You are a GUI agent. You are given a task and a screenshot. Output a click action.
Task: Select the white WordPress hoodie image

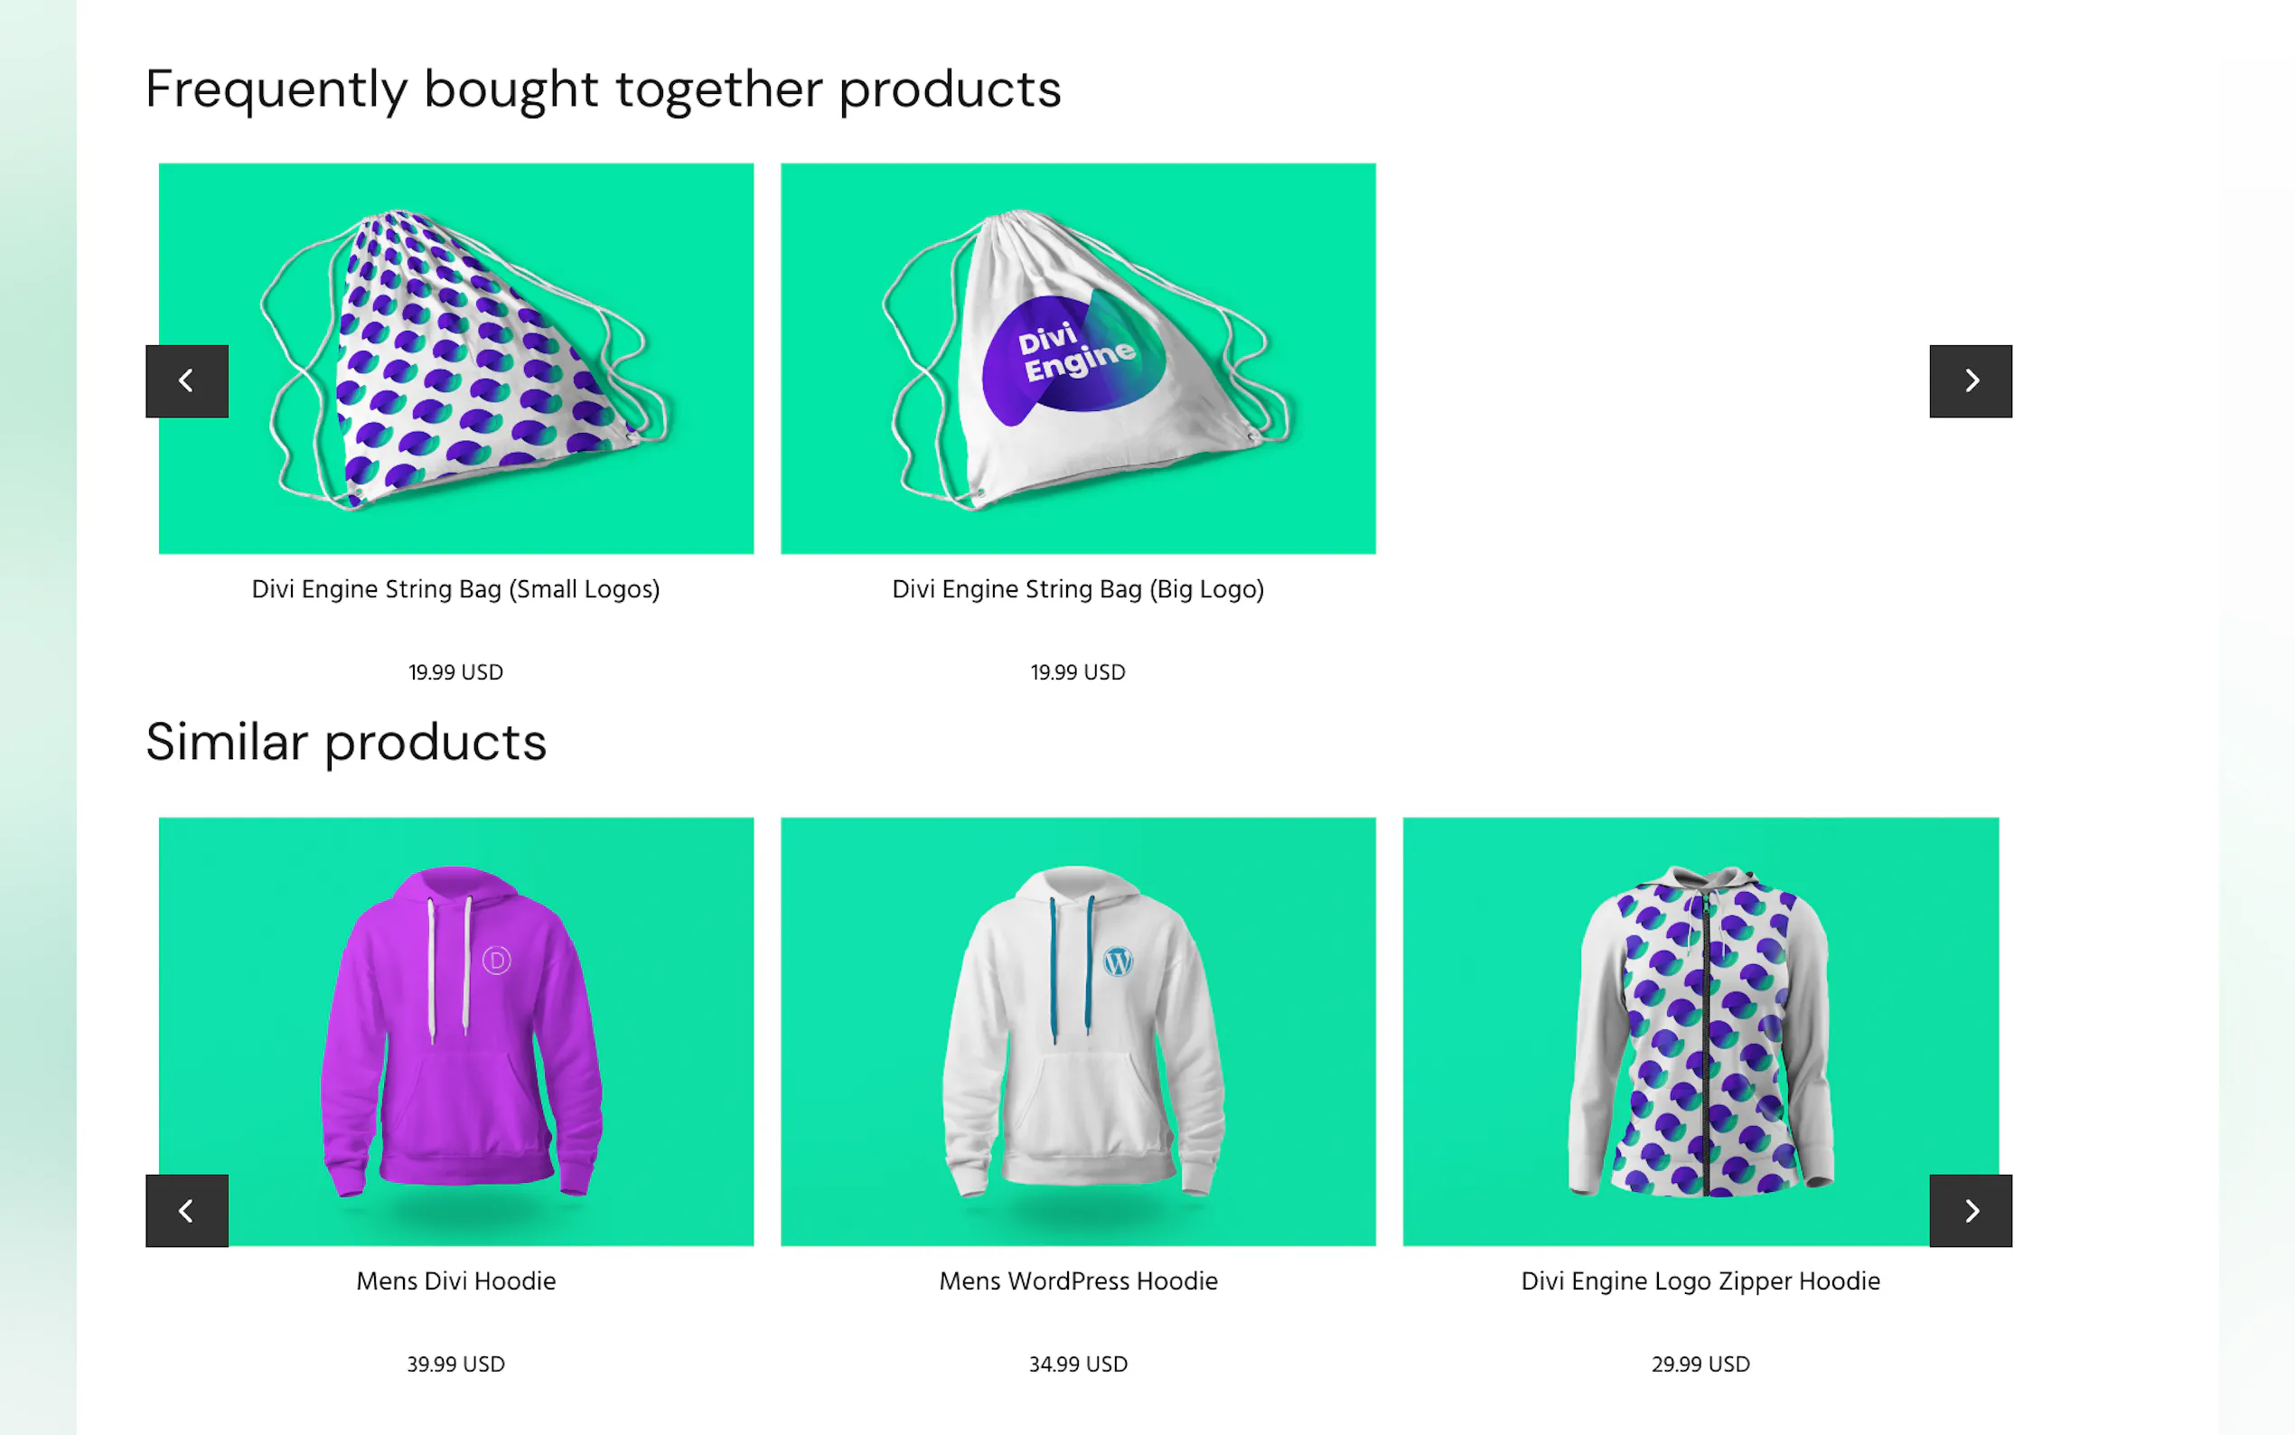(1078, 1030)
